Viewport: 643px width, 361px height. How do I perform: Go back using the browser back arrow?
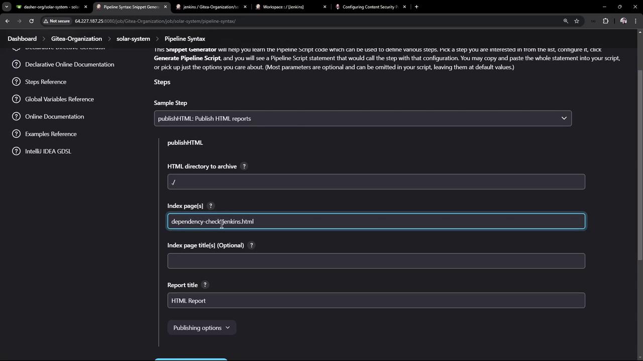coord(8,21)
